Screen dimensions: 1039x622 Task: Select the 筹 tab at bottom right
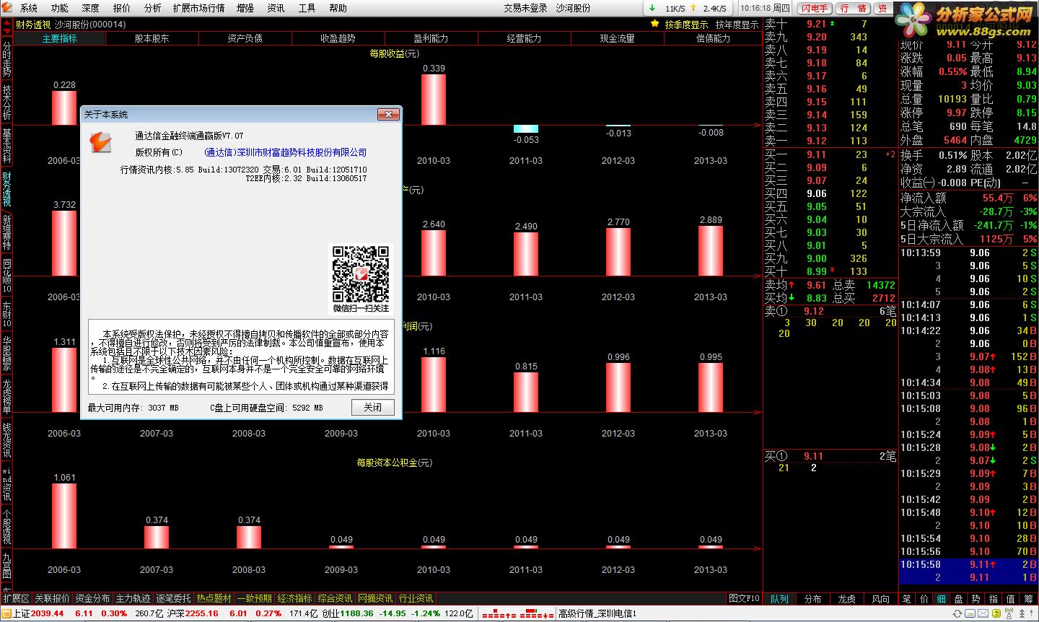(x=1028, y=599)
